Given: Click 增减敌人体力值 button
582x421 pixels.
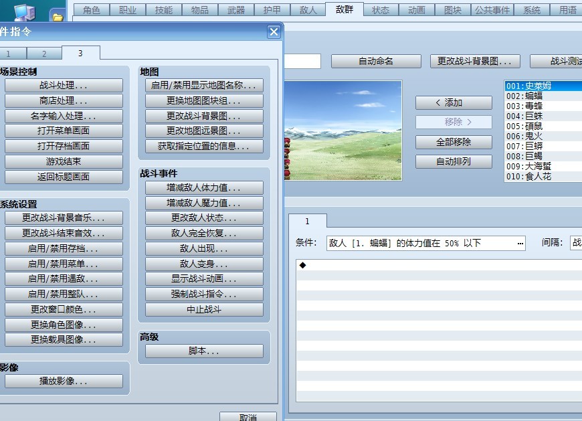Looking at the screenshot, I should [204, 188].
